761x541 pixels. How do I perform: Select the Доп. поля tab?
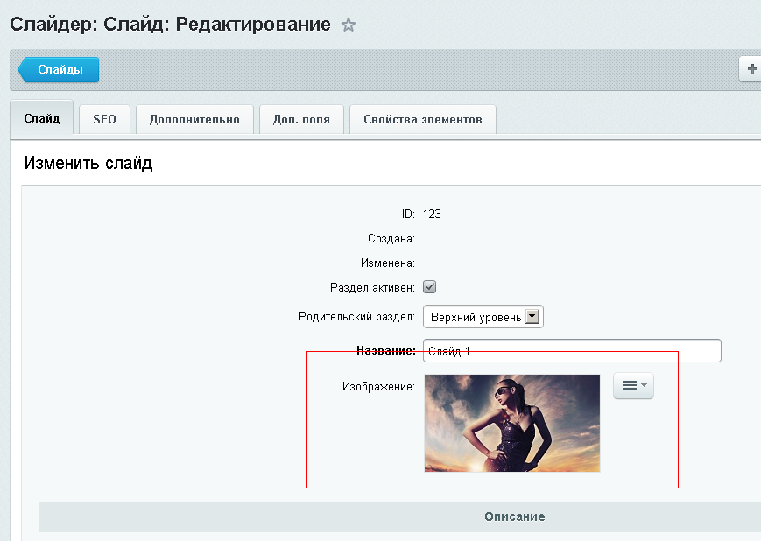point(301,119)
